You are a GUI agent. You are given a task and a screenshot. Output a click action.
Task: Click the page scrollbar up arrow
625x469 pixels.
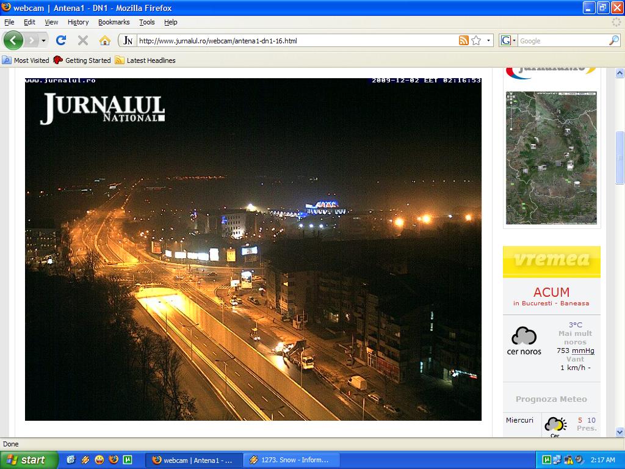(620, 73)
